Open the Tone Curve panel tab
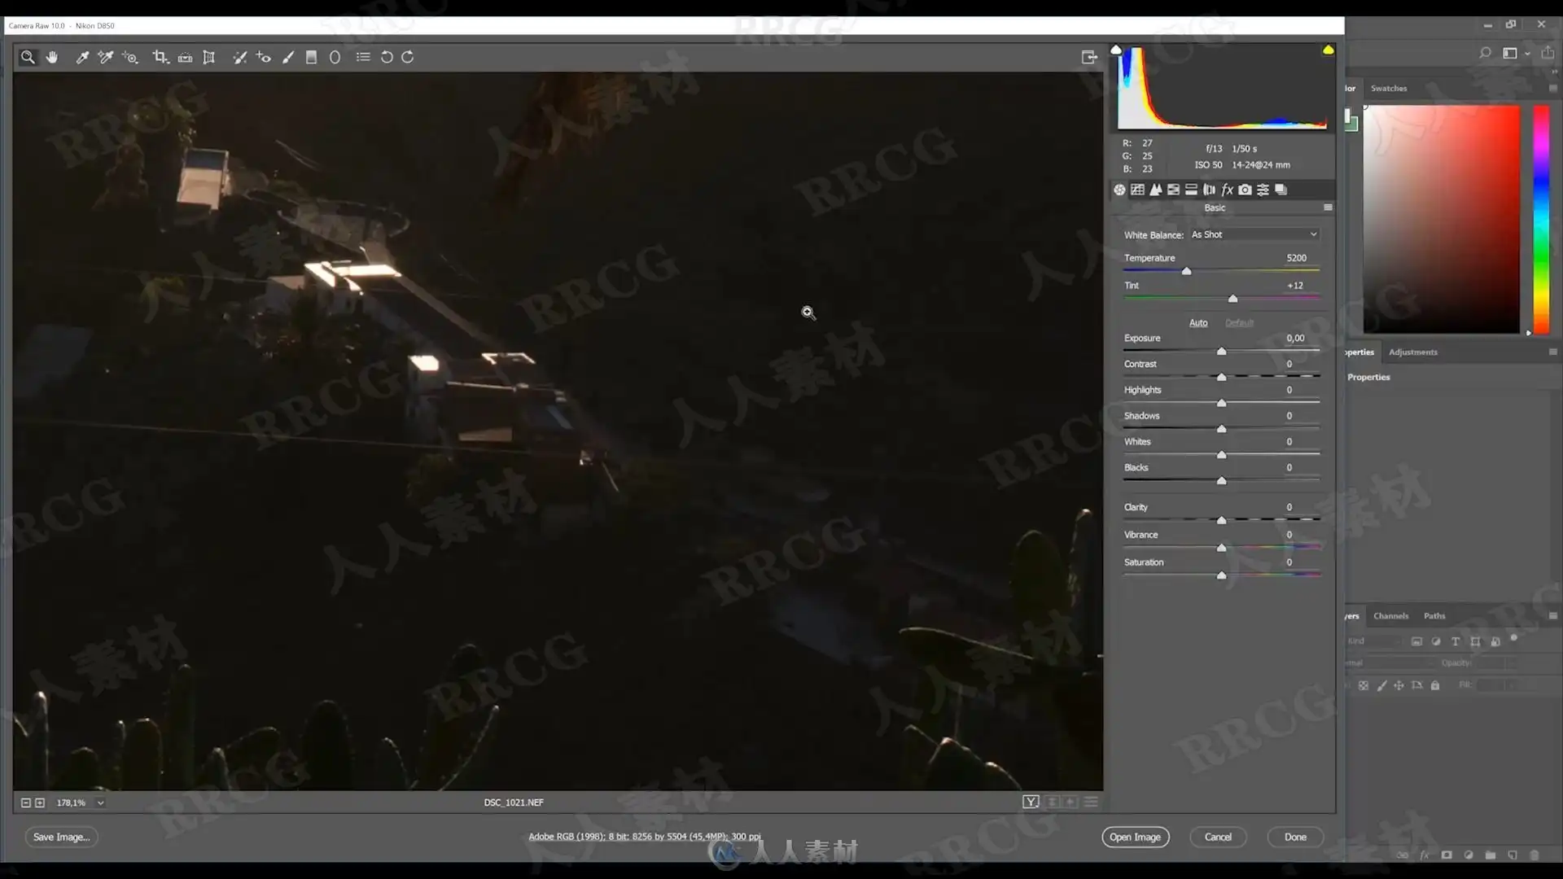1563x879 pixels. click(x=1137, y=190)
